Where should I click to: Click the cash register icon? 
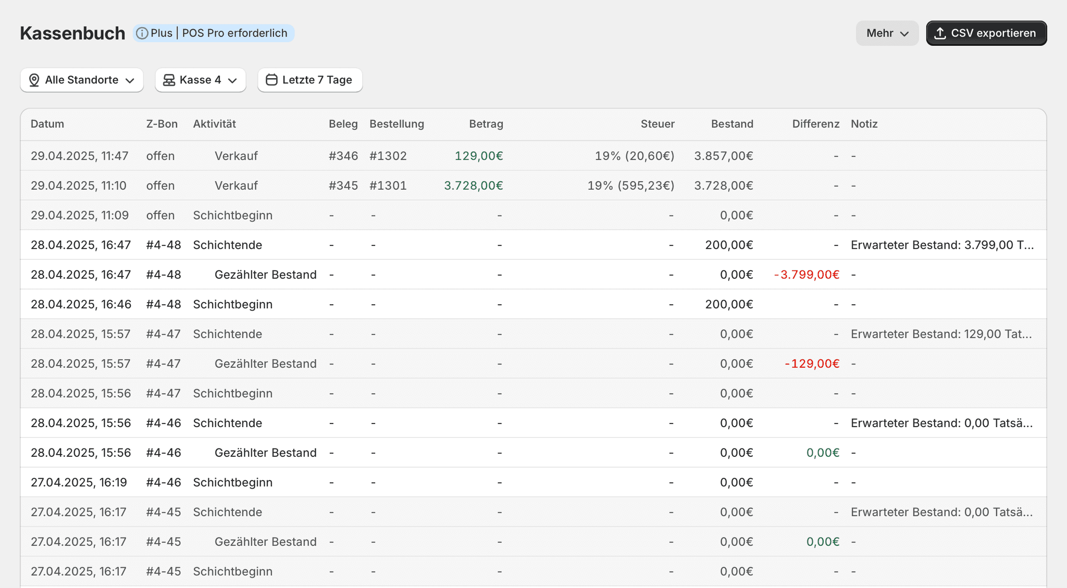click(x=169, y=80)
